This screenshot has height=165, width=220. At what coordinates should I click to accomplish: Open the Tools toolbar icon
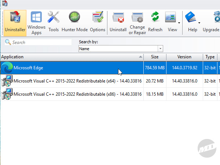54,22
